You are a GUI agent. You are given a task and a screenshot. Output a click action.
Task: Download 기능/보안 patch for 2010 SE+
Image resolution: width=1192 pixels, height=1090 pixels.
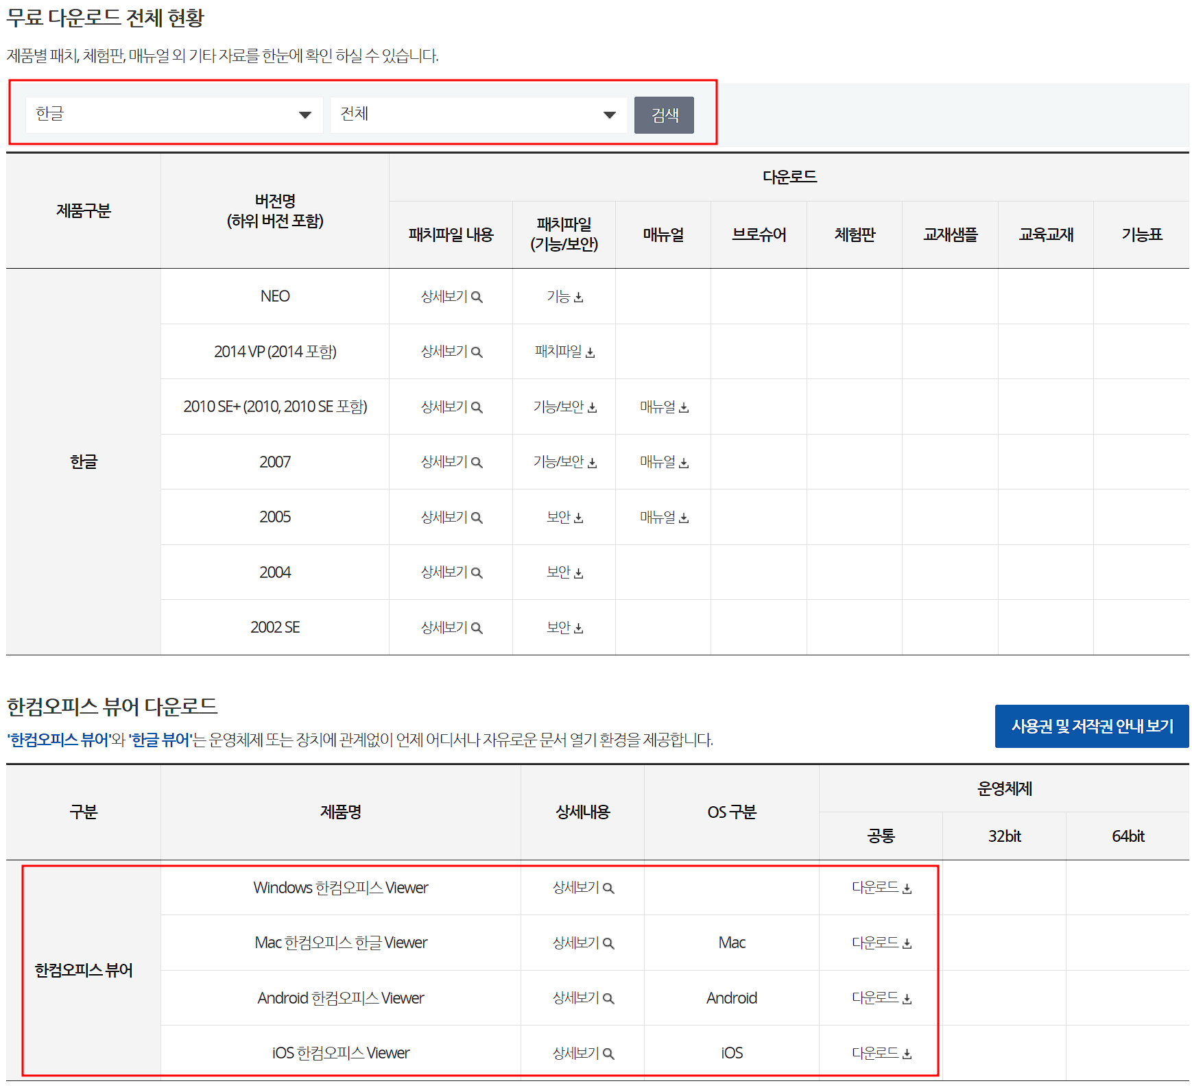564,407
